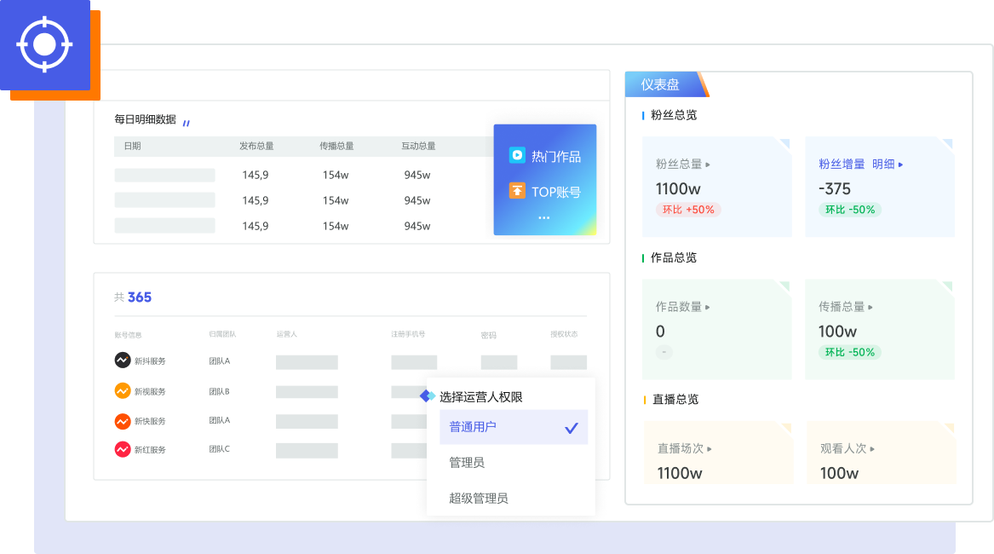Click the 直播场次 metric card
Image resolution: width=994 pixels, height=554 pixels.
pyautogui.click(x=717, y=453)
